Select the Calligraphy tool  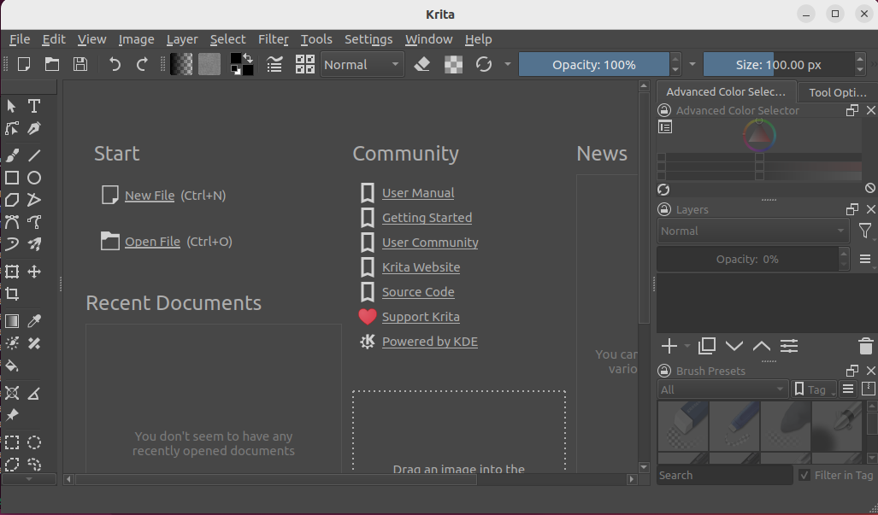(34, 129)
